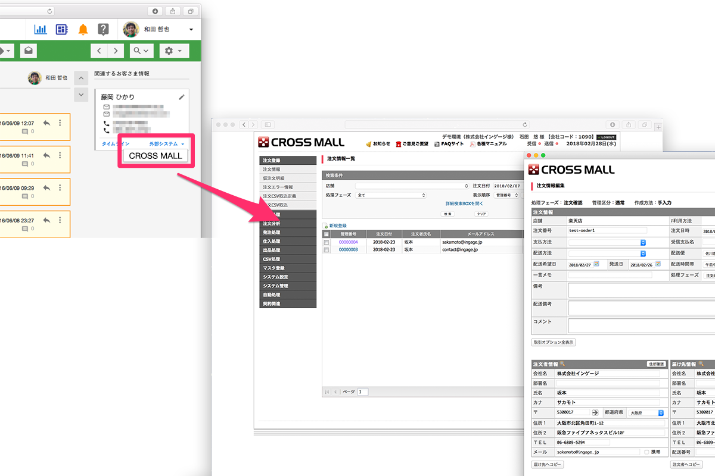
Task: Reply to the 16/06/09 12:07 message
Action: 46,123
